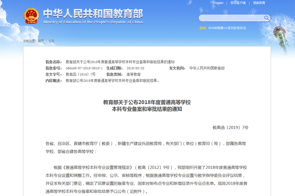The height and width of the screenshot is (196, 295).
Task: Open the 微言教育 link
Action: click(x=259, y=3)
